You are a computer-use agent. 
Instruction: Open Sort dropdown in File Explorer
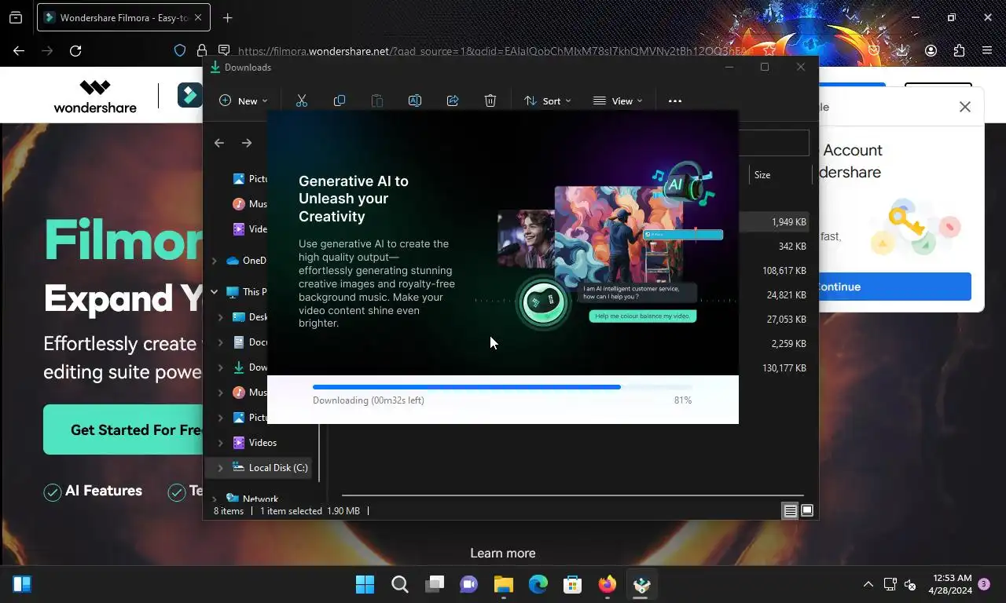(x=548, y=100)
